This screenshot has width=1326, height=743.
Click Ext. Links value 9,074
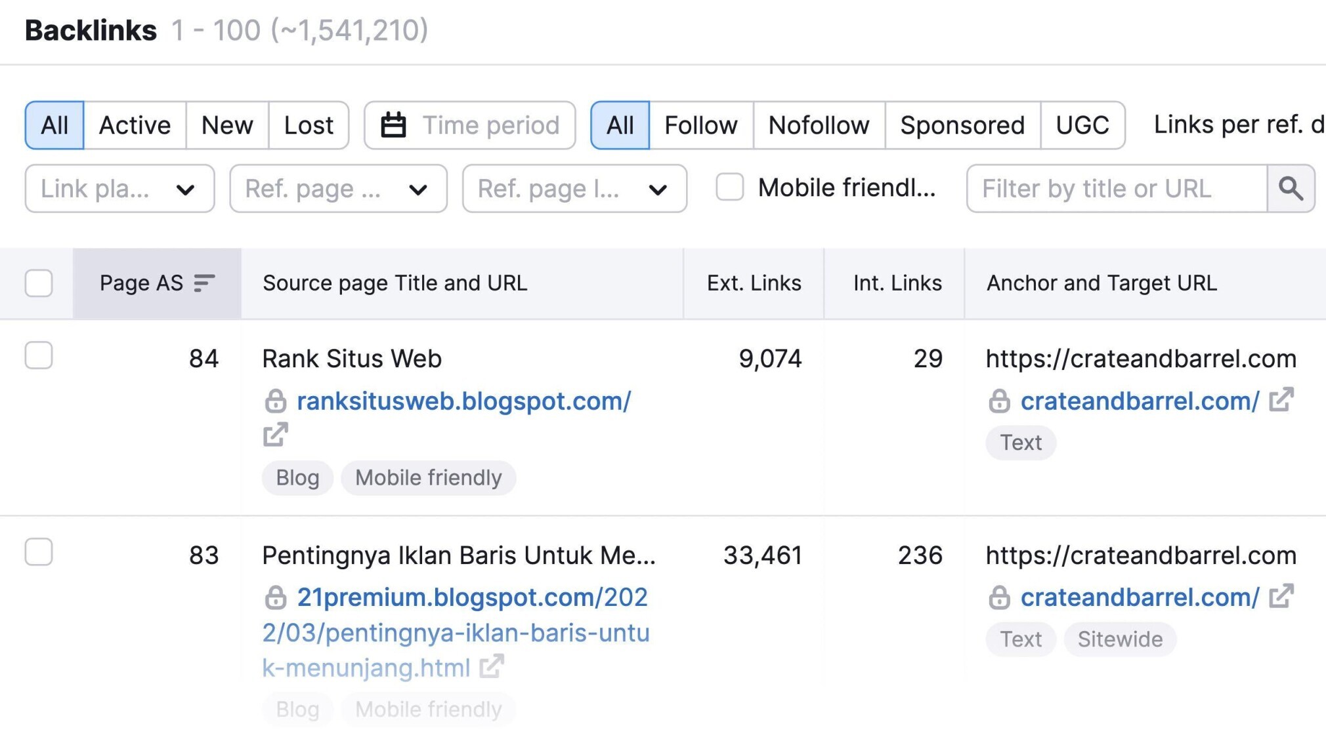pos(770,359)
